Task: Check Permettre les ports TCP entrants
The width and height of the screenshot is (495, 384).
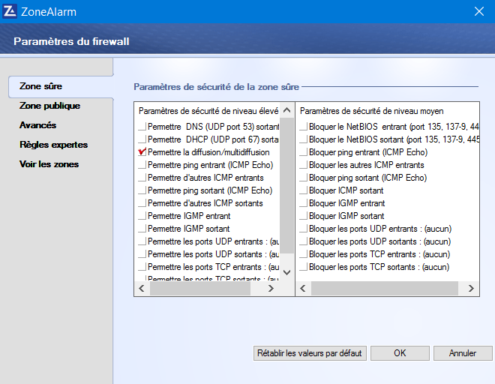Action: click(142, 267)
